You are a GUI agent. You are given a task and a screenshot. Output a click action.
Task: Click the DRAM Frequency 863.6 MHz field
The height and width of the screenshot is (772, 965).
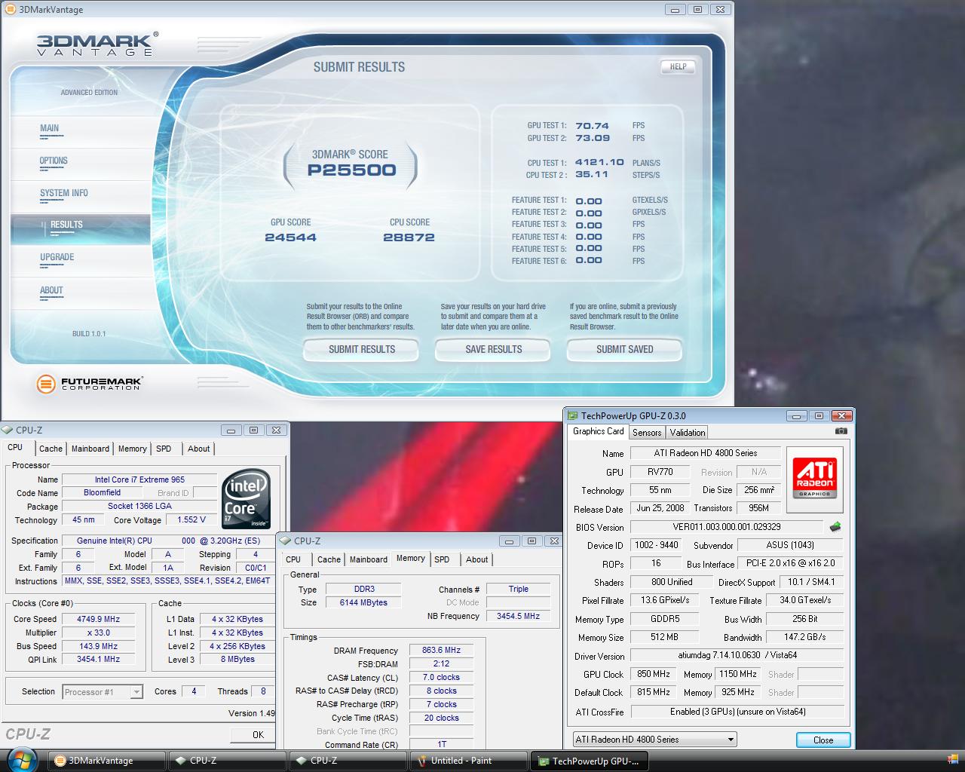pyautogui.click(x=441, y=650)
